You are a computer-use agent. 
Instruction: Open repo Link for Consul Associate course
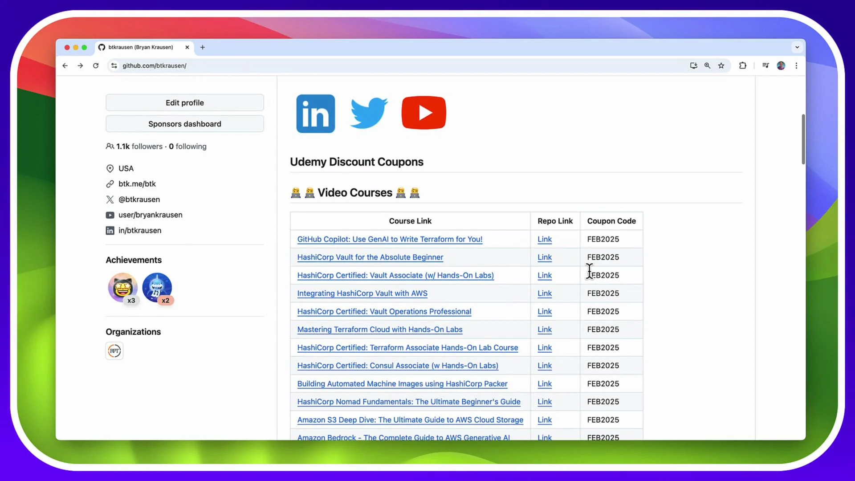pos(545,365)
